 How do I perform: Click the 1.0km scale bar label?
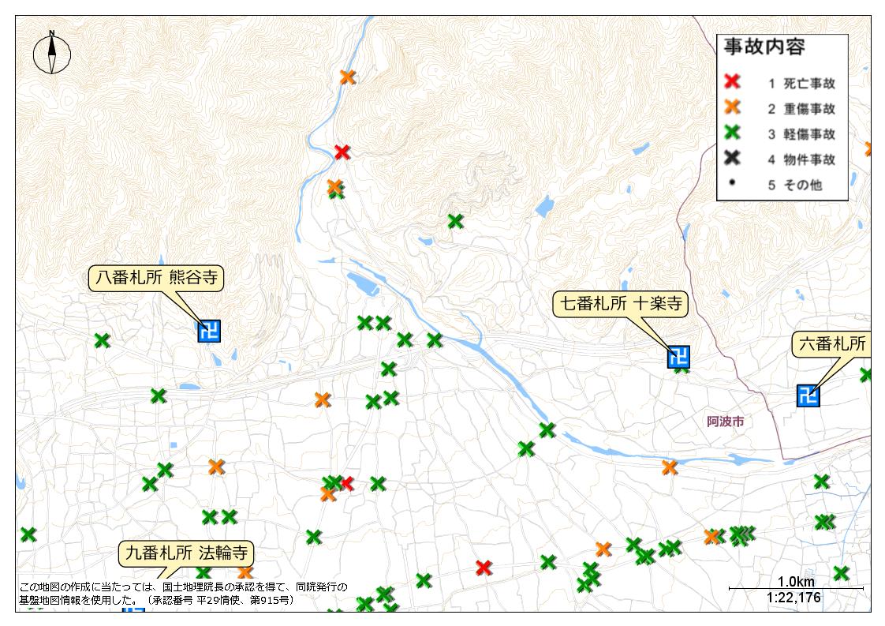coord(796,581)
